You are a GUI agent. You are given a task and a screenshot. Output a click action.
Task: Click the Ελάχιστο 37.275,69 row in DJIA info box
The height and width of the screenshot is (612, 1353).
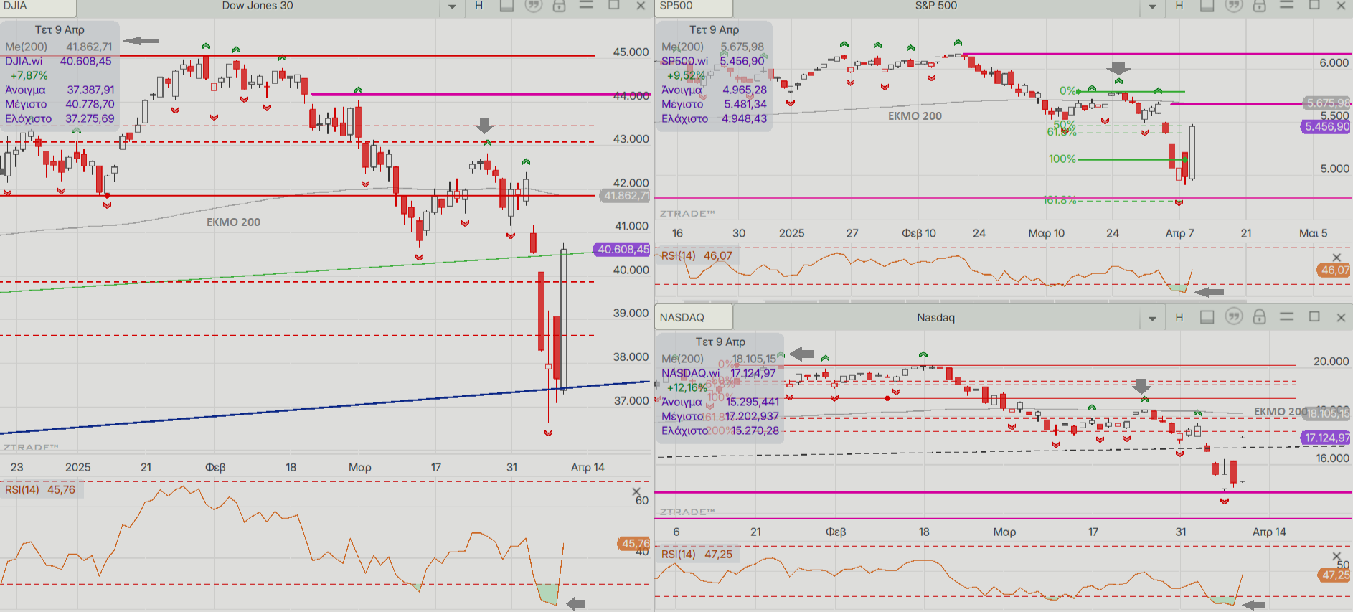(x=60, y=118)
